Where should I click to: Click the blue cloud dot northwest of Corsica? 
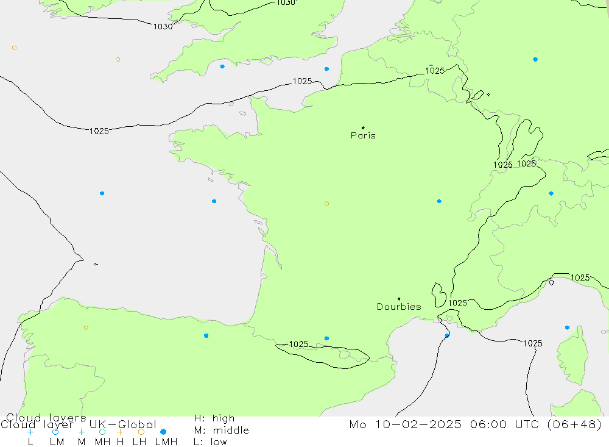(567, 327)
